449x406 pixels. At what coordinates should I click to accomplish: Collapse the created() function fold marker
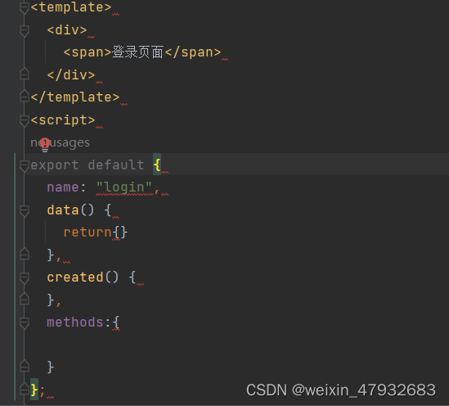25,278
